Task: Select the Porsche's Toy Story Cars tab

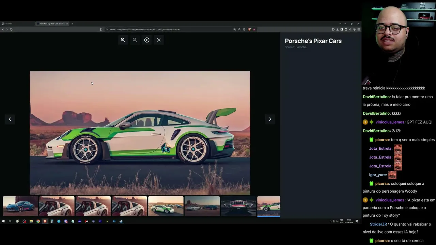Action: [x=52, y=24]
